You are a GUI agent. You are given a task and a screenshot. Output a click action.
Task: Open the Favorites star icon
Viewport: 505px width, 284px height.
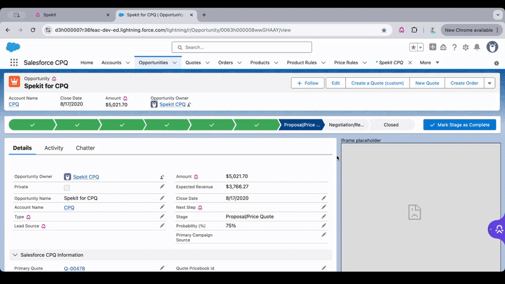[x=413, y=47]
